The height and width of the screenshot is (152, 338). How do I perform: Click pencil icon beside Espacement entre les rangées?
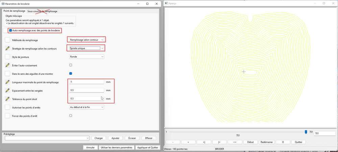click(x=8, y=90)
